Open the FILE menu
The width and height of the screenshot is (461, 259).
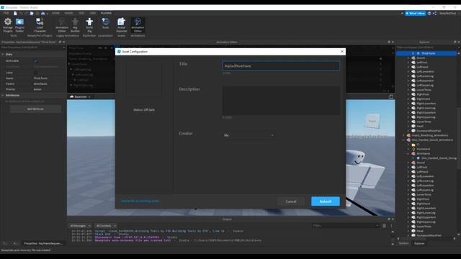coord(6,13)
